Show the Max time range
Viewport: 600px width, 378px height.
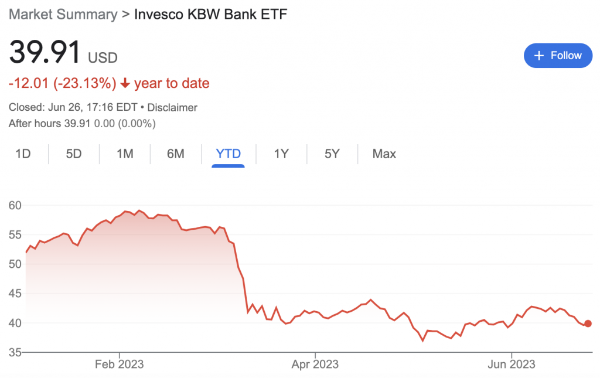pyautogui.click(x=384, y=154)
